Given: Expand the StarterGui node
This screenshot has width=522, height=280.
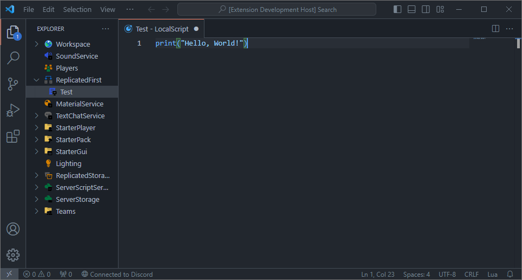Looking at the screenshot, I should click(x=36, y=151).
